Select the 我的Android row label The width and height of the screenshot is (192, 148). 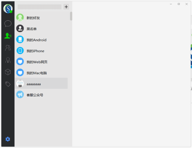tap(36, 40)
